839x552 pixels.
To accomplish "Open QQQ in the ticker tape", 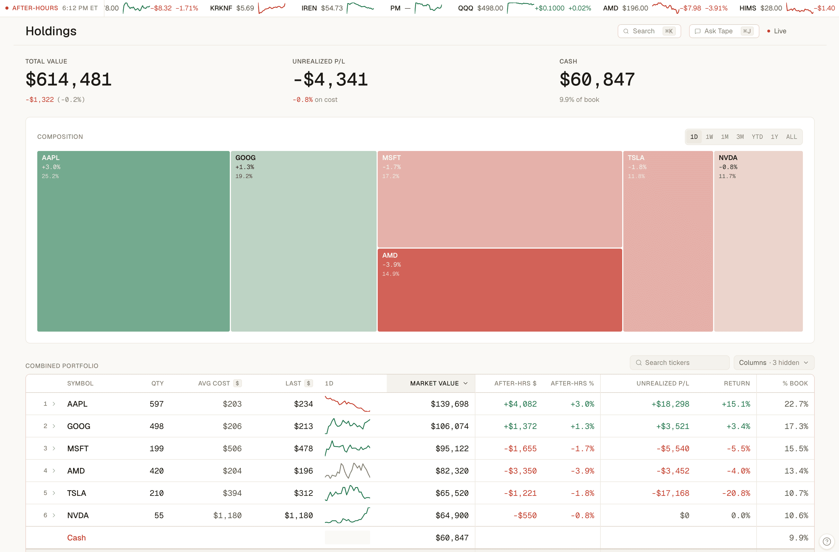I will tap(466, 8).
